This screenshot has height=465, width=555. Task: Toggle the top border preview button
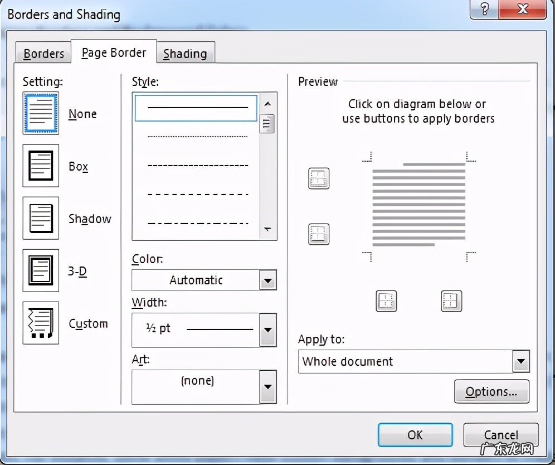tap(319, 178)
